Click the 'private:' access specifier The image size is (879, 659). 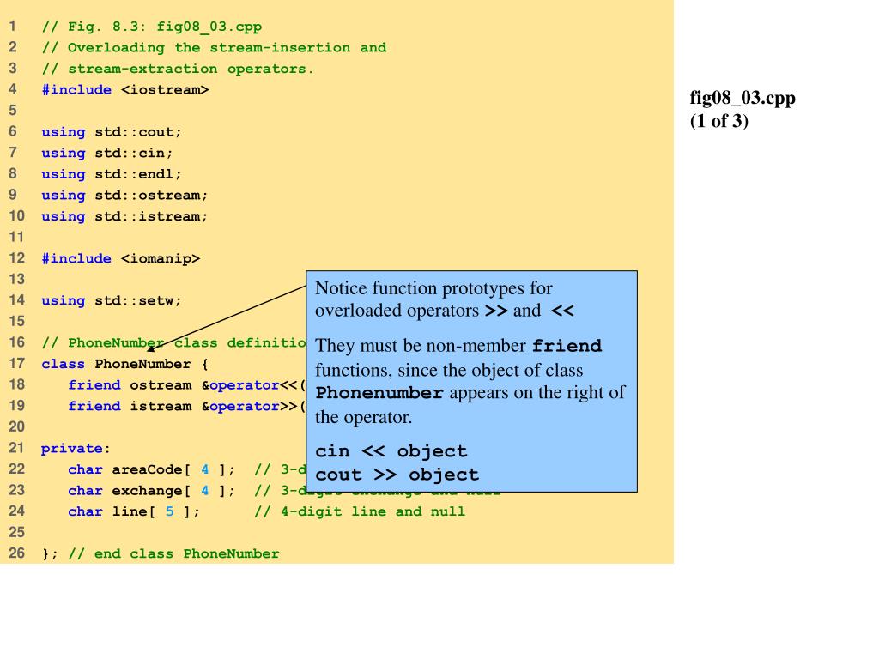click(x=76, y=448)
